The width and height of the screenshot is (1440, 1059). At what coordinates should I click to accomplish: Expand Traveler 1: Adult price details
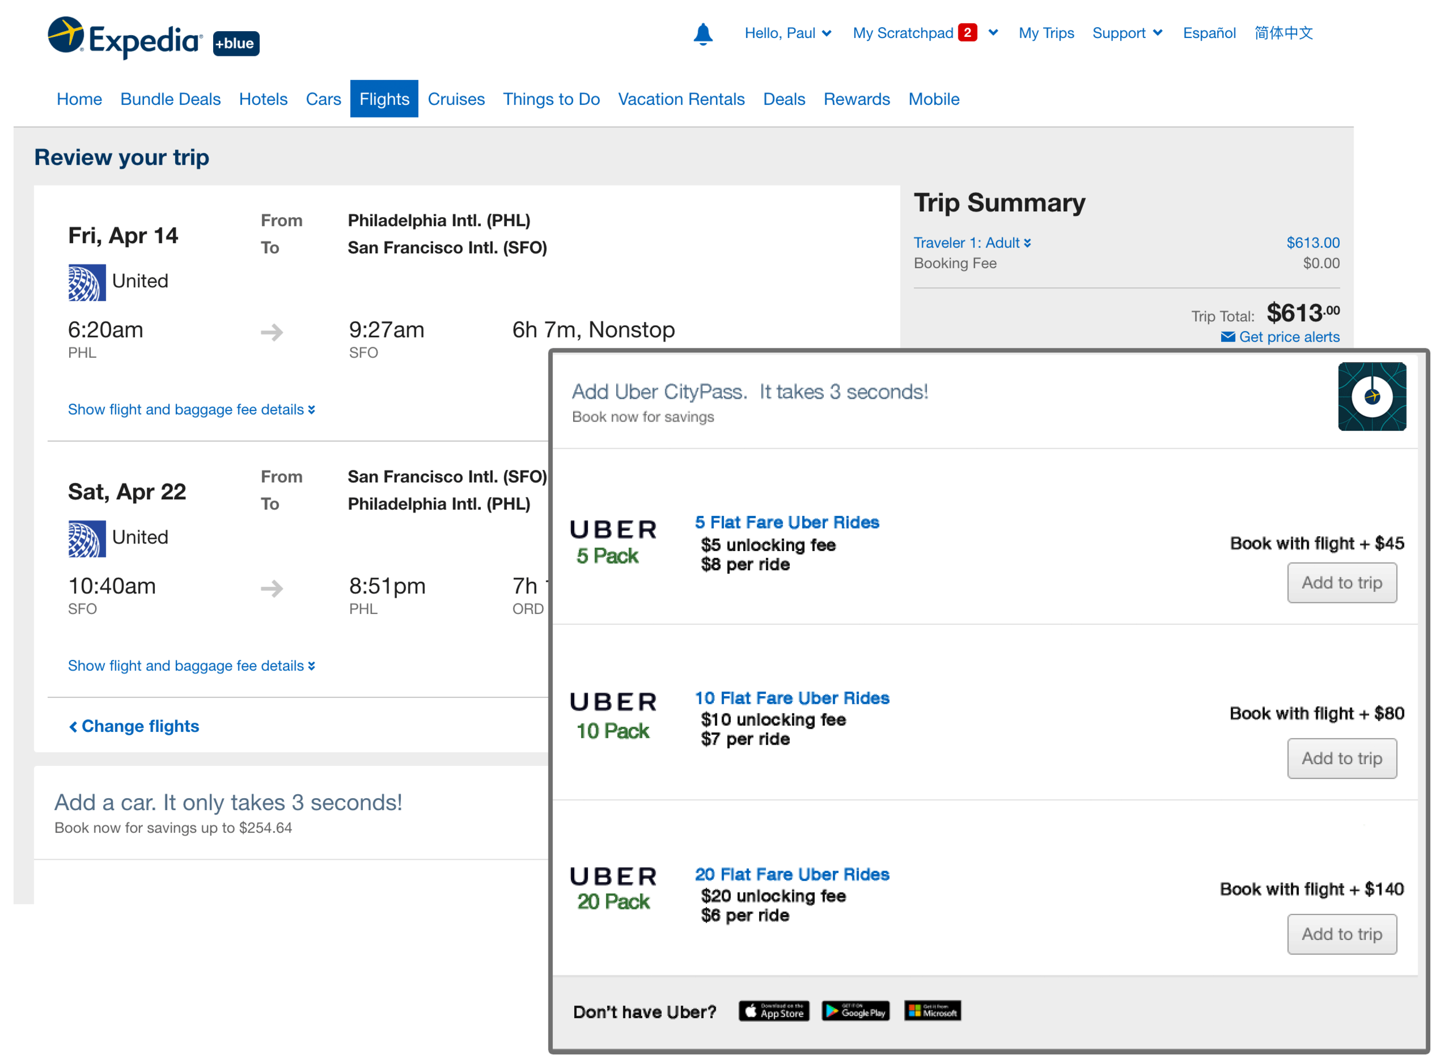(971, 242)
